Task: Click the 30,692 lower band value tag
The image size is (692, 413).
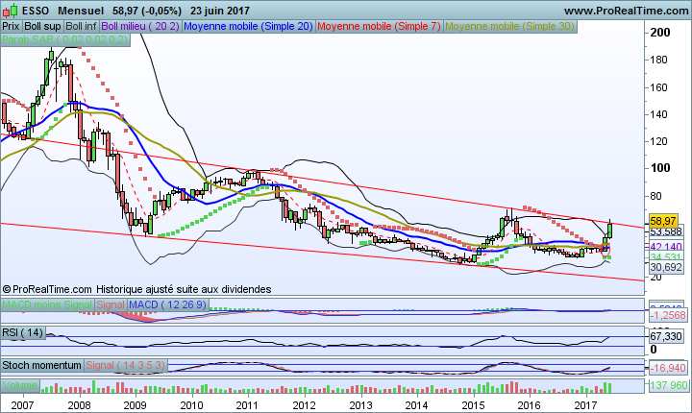Action: tap(666, 267)
